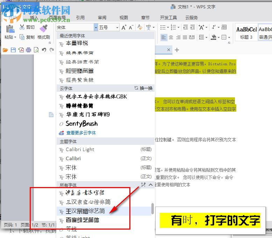Select 锐字工房云字库魏体GBK font

pyautogui.click(x=106, y=96)
